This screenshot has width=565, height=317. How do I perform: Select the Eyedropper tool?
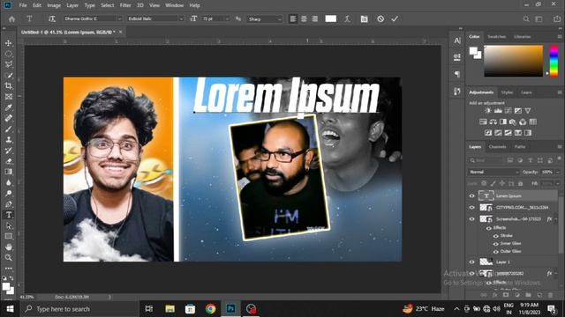pos(9,107)
